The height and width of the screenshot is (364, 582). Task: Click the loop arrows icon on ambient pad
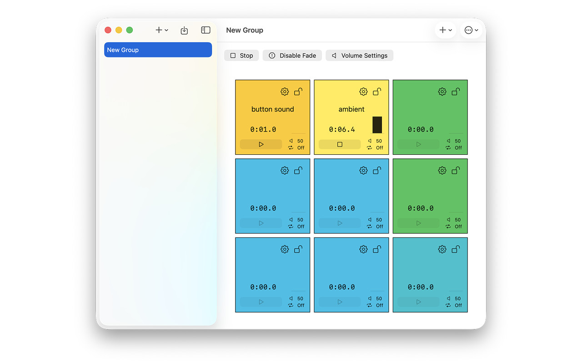(370, 148)
